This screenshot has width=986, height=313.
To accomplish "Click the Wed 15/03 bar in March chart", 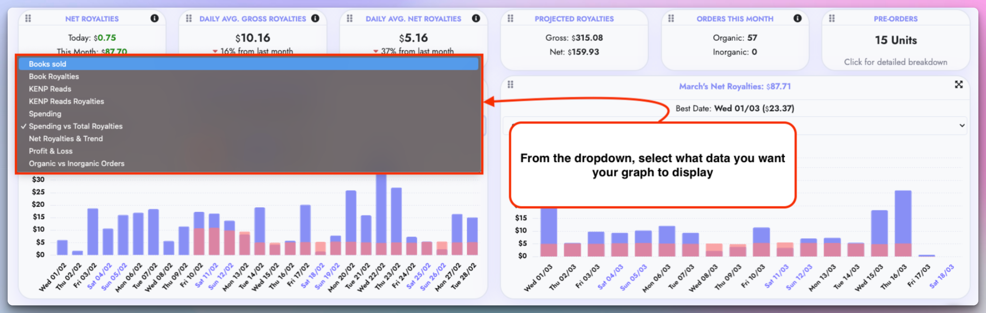I will coord(879,233).
